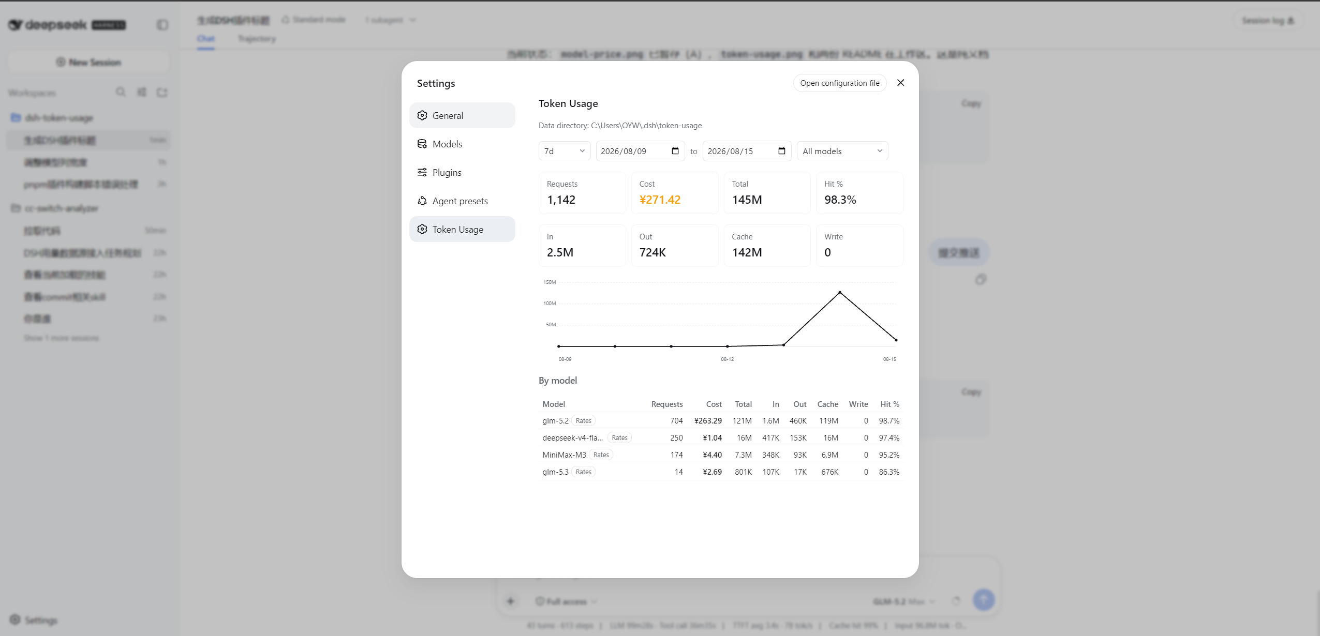
Task: Open Settings at sidebar bottom
Action: pyautogui.click(x=34, y=620)
